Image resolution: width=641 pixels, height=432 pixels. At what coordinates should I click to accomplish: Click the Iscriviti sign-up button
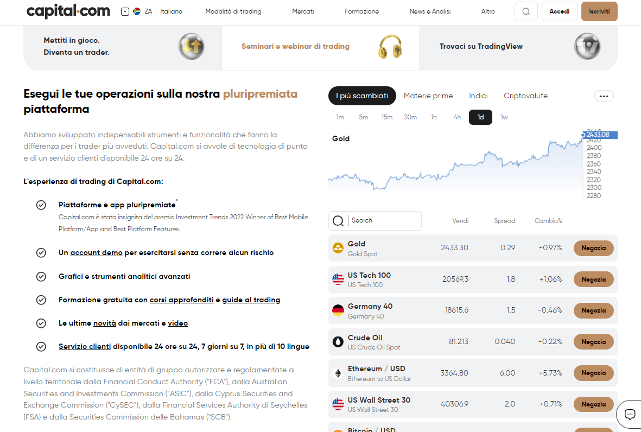point(599,11)
